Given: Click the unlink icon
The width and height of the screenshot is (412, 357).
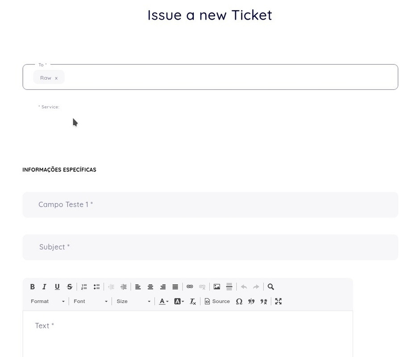Looking at the screenshot, I should click(x=202, y=287).
